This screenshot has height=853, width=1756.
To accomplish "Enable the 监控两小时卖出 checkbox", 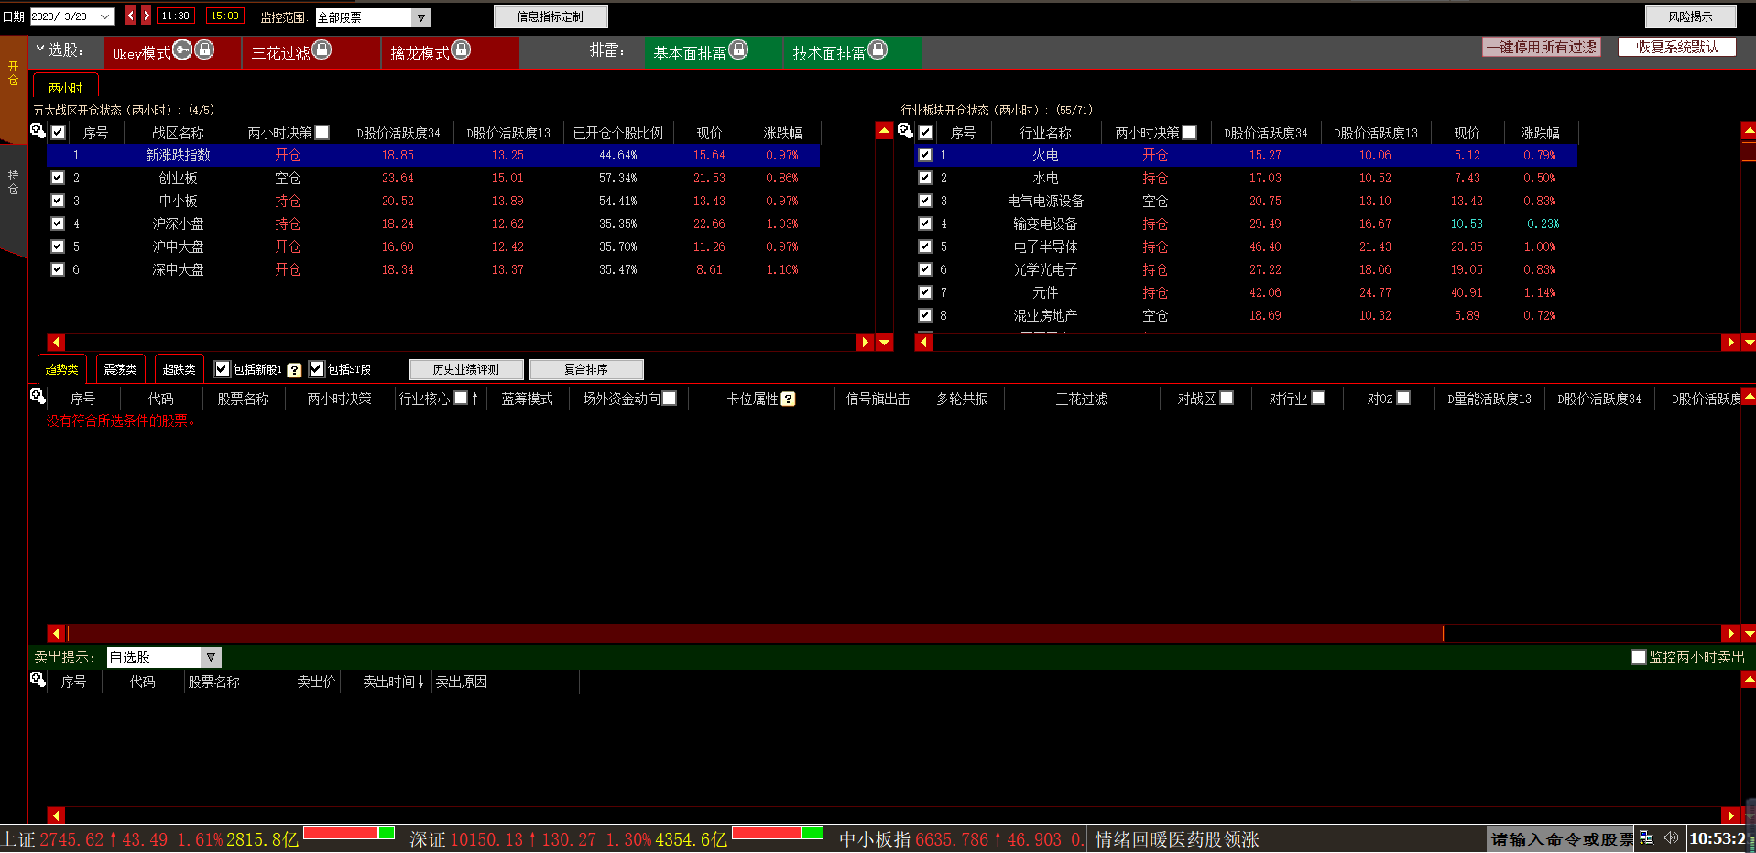I will (1639, 657).
